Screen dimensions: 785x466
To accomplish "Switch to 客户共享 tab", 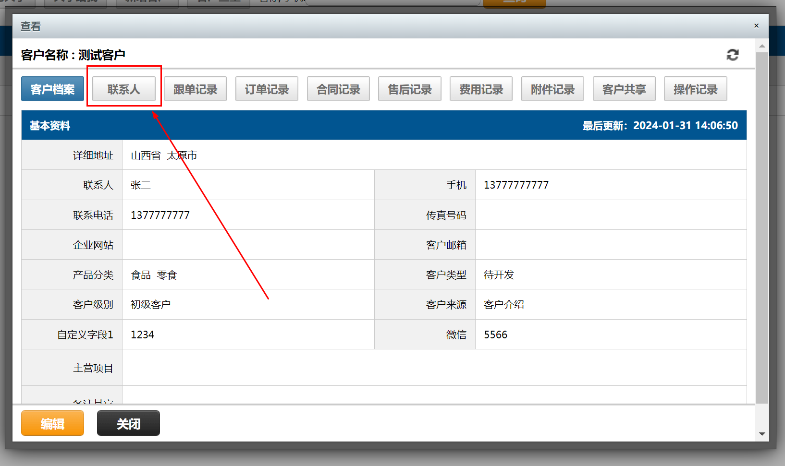I will tap(624, 89).
